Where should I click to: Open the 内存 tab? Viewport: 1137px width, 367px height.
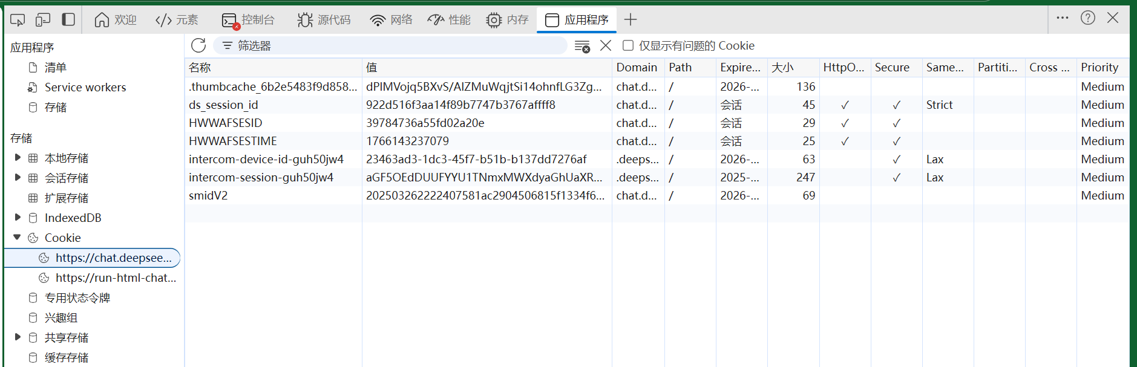(x=507, y=20)
